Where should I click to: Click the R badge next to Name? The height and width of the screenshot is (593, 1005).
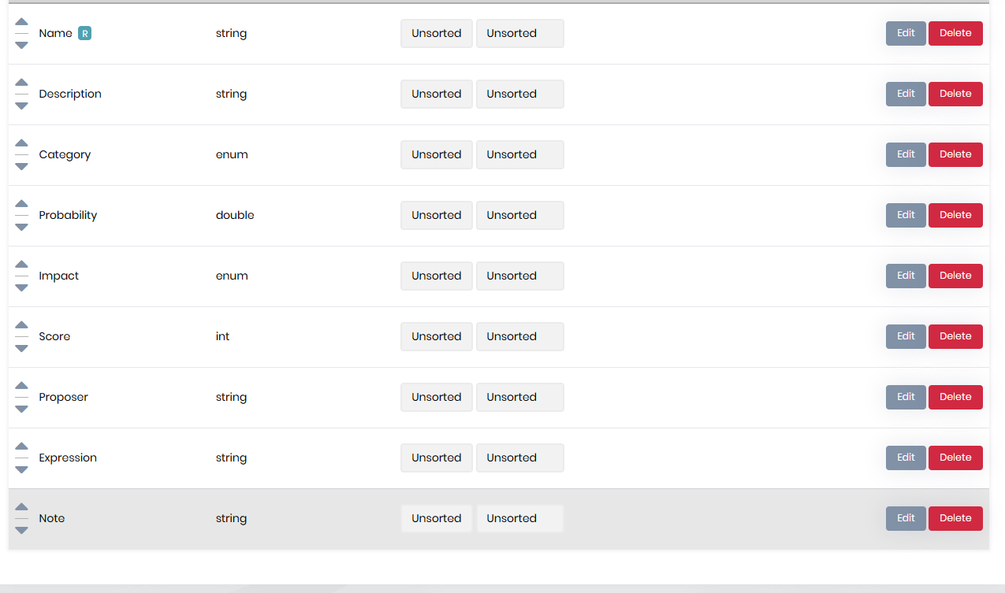pyautogui.click(x=84, y=33)
